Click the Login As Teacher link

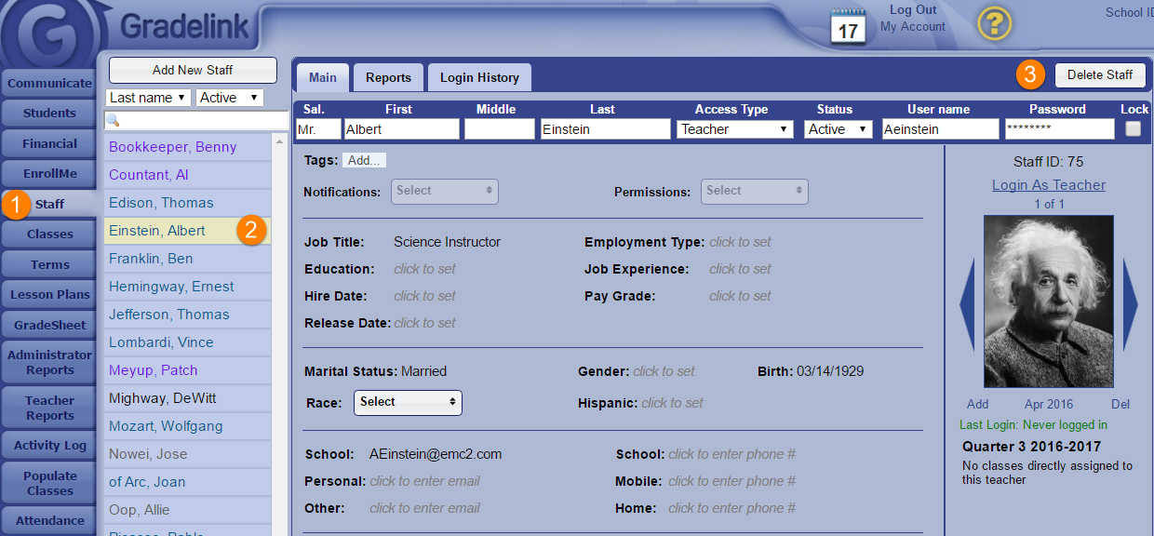[x=1048, y=185]
